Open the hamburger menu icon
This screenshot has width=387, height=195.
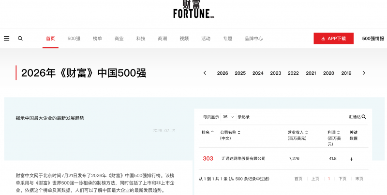point(6,39)
